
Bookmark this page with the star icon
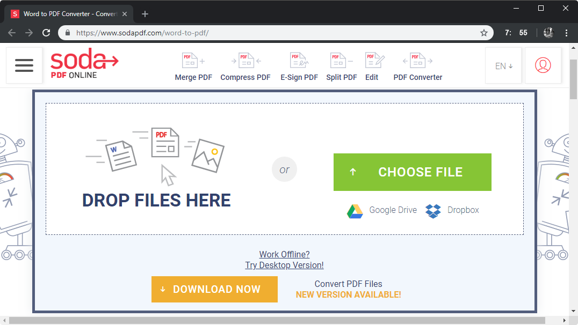coord(484,33)
